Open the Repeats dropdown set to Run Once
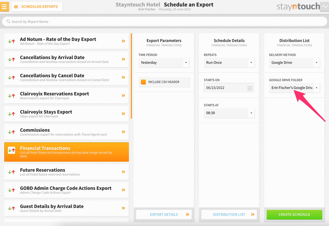 tap(229, 63)
